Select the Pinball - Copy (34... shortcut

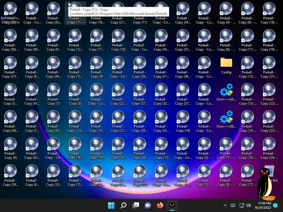click(183, 13)
